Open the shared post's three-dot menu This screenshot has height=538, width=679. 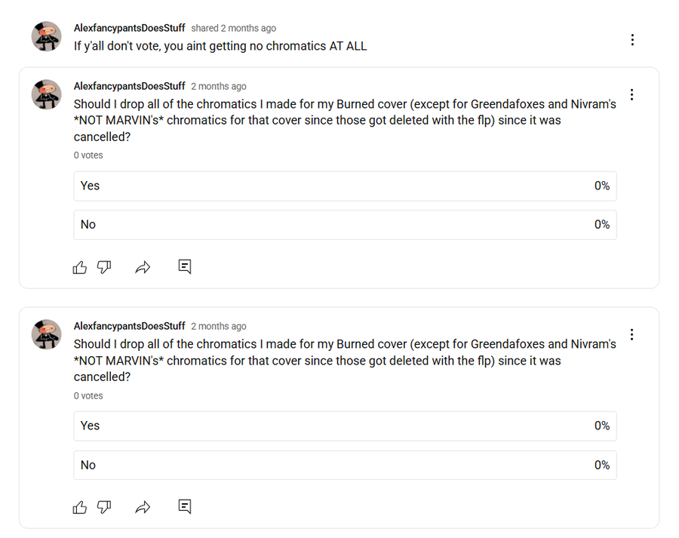(x=632, y=40)
